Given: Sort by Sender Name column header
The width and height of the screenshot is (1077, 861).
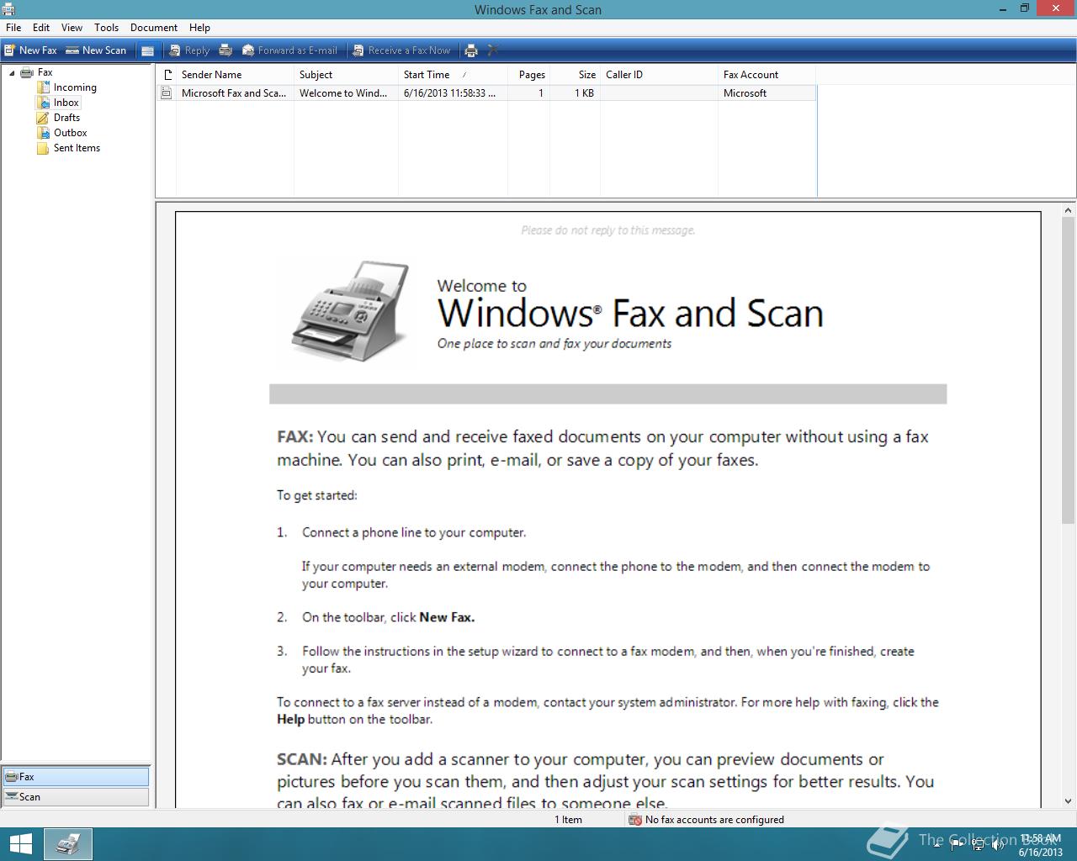Looking at the screenshot, I should pyautogui.click(x=235, y=75).
